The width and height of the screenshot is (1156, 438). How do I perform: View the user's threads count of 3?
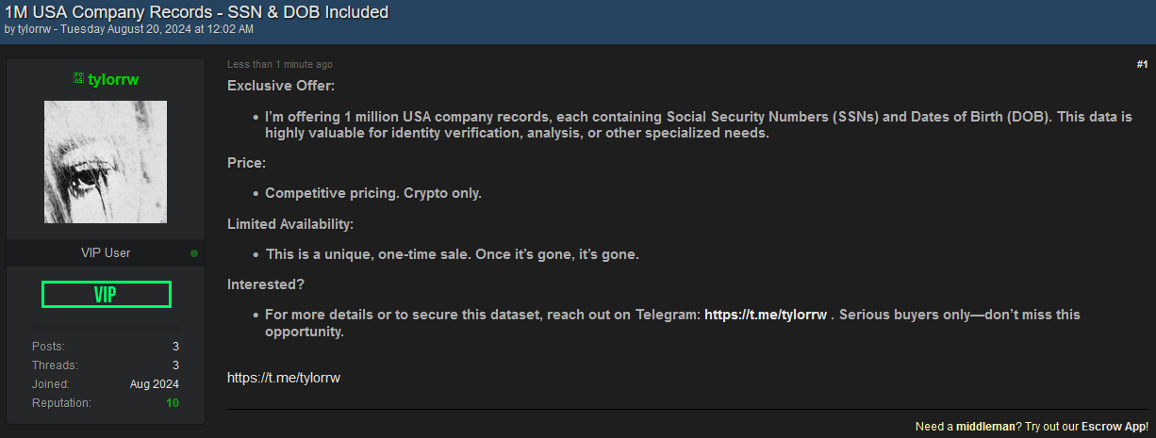click(175, 365)
